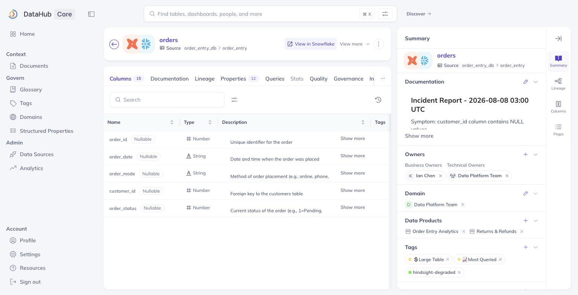Open column history clock icon

(x=378, y=100)
